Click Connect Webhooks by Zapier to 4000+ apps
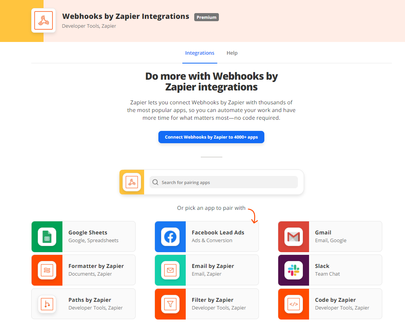405x328 pixels. [211, 137]
